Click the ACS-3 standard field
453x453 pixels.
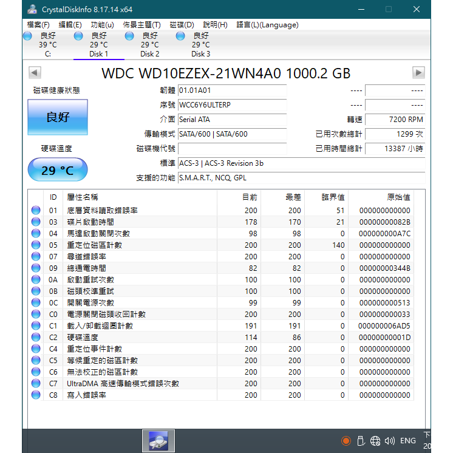click(x=302, y=163)
